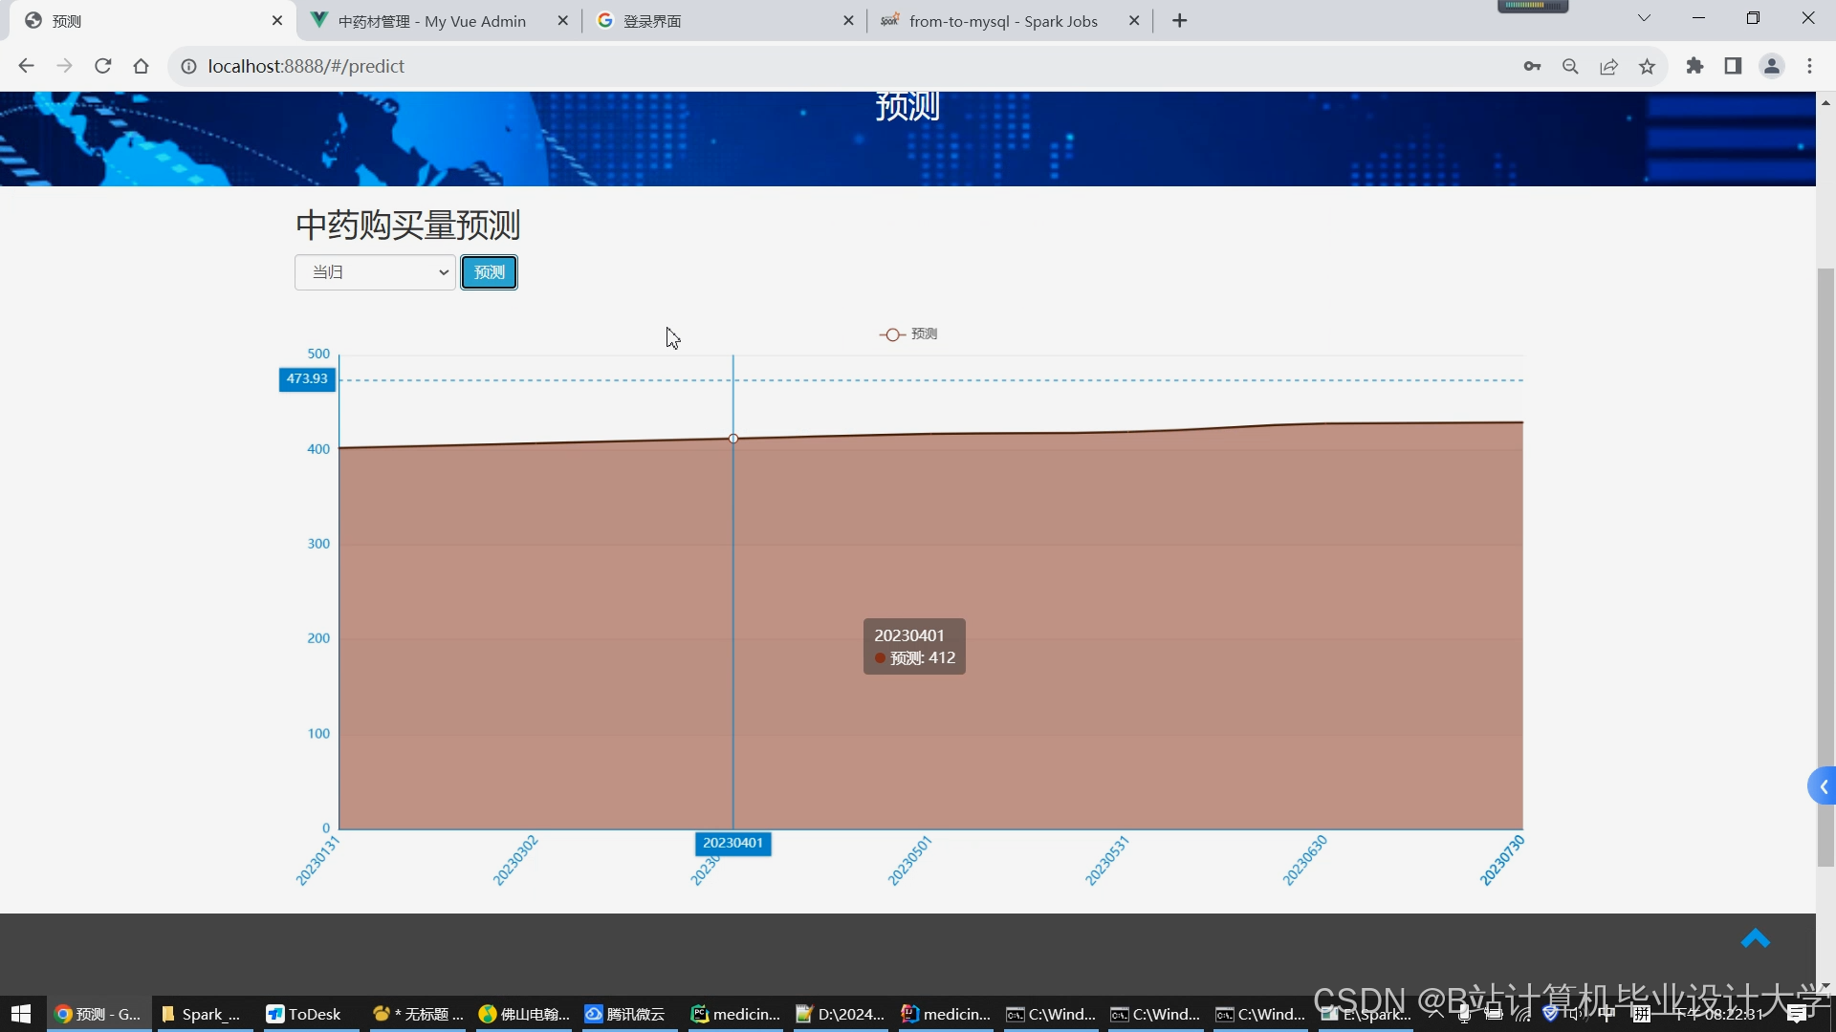Expand the tab search chevron

coord(1644,18)
